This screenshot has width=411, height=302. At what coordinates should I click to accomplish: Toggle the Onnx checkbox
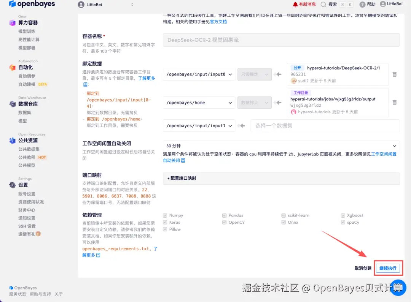click(x=284, y=222)
